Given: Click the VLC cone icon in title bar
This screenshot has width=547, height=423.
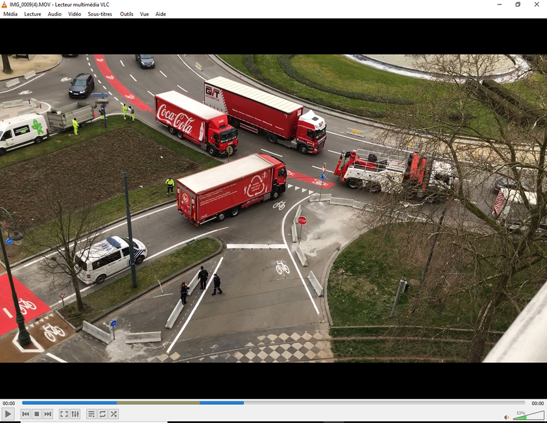Looking at the screenshot, I should tap(4, 4).
